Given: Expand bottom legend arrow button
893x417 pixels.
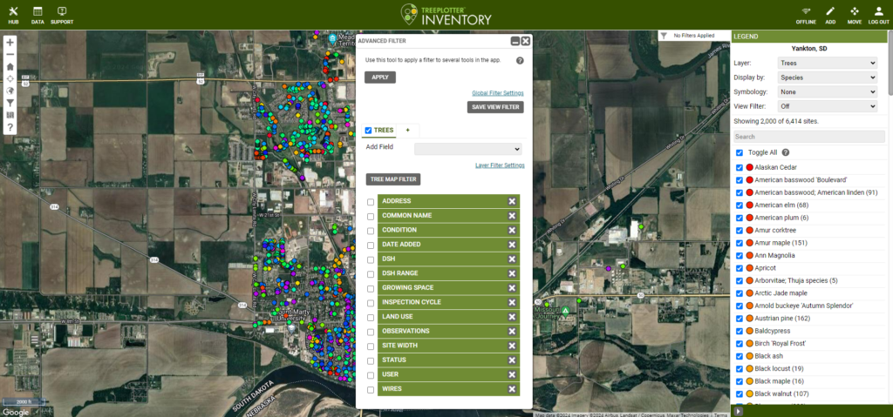Looking at the screenshot, I should pyautogui.click(x=739, y=411).
